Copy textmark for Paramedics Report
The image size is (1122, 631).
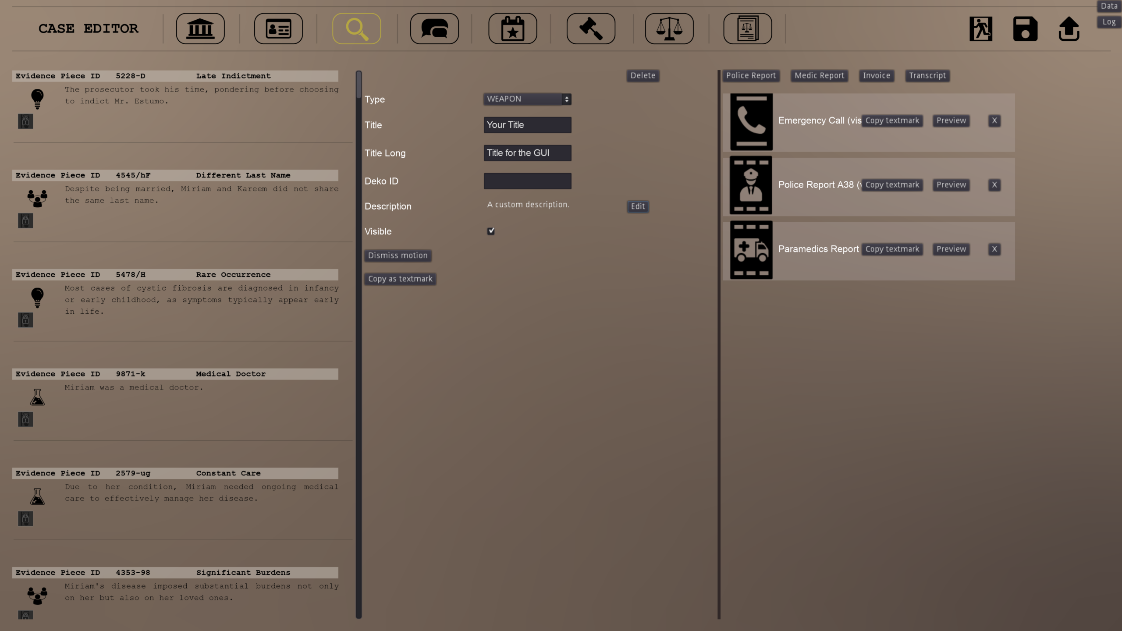892,249
